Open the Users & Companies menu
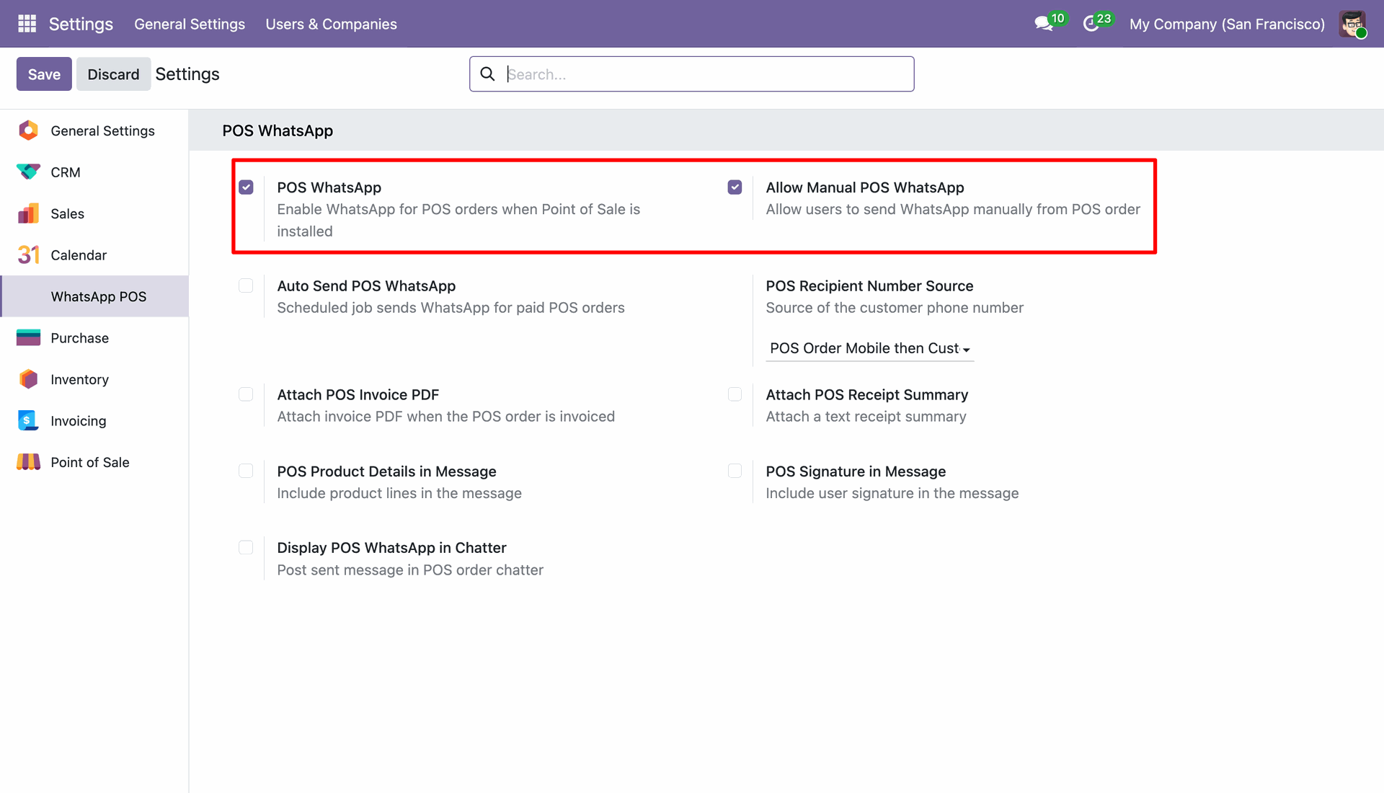This screenshot has width=1384, height=793. (x=331, y=24)
